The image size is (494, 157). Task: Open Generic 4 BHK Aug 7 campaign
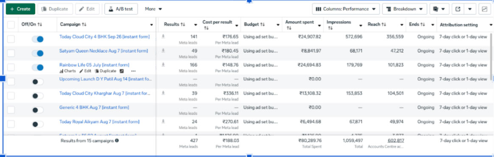[94, 107]
